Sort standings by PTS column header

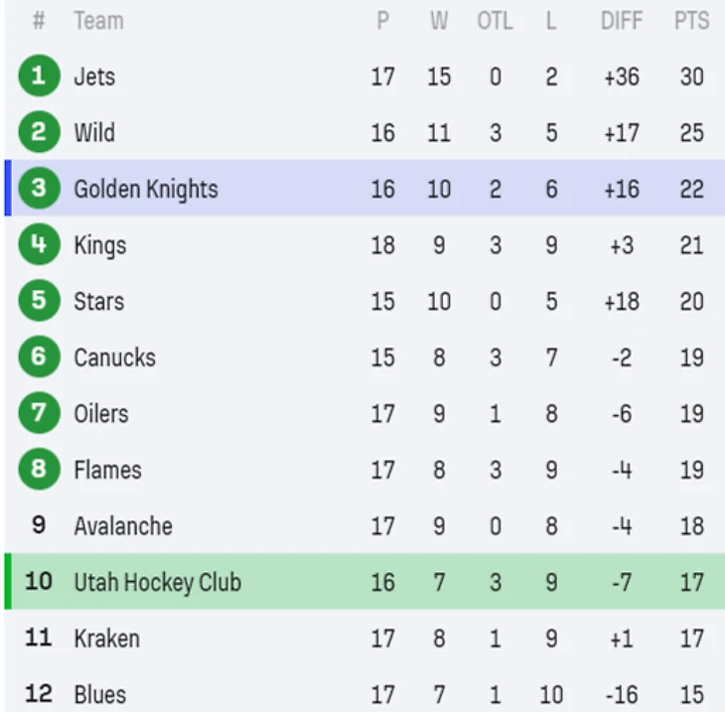pyautogui.click(x=691, y=21)
